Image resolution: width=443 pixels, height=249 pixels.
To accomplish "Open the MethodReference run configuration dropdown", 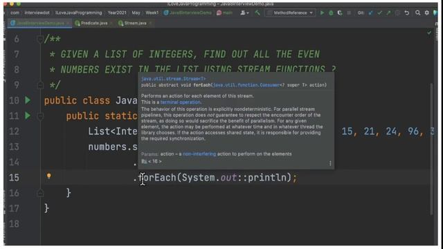I will [290, 13].
